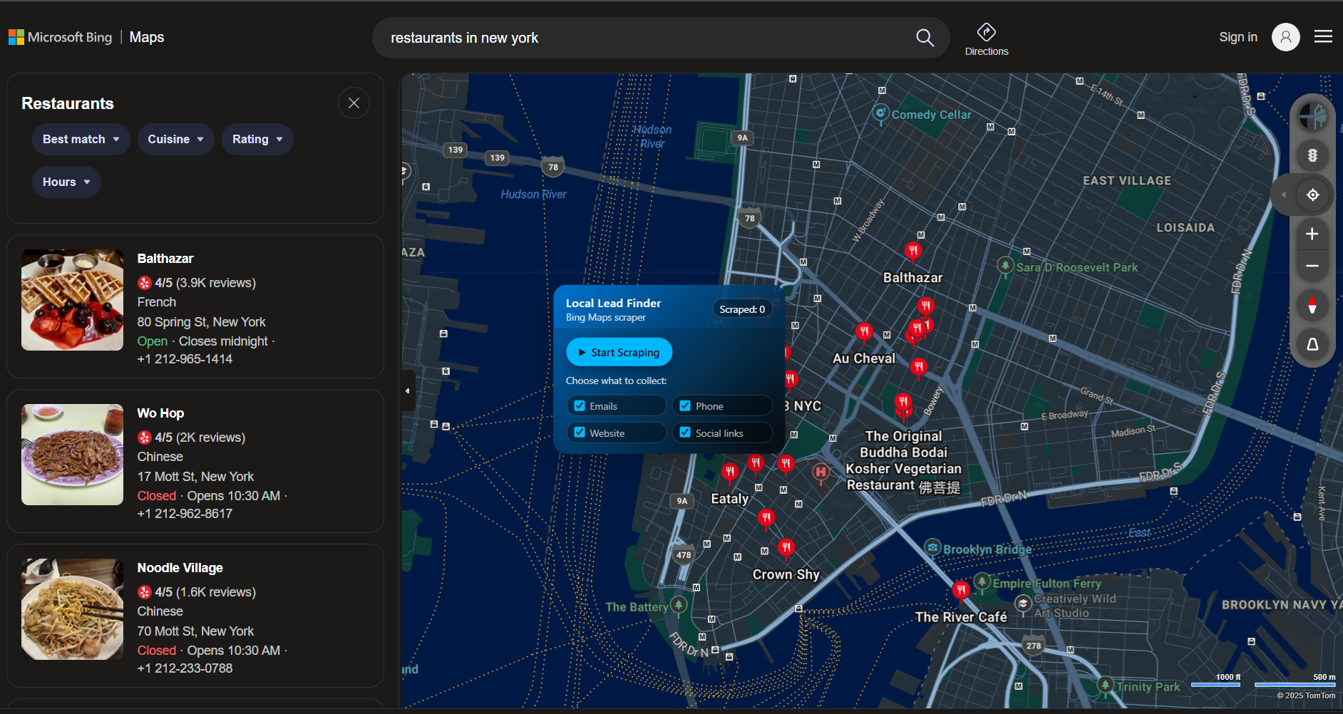This screenshot has height=714, width=1343.
Task: Open the Cuisine filter dropdown
Action: tap(175, 140)
